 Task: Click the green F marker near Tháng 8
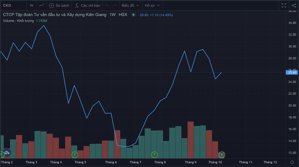pos(154,155)
